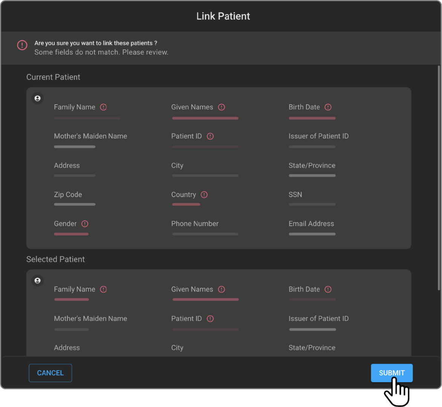The height and width of the screenshot is (407, 442).
Task: Click mismatch icon beside Current Patient Family Name
Action: 103,107
